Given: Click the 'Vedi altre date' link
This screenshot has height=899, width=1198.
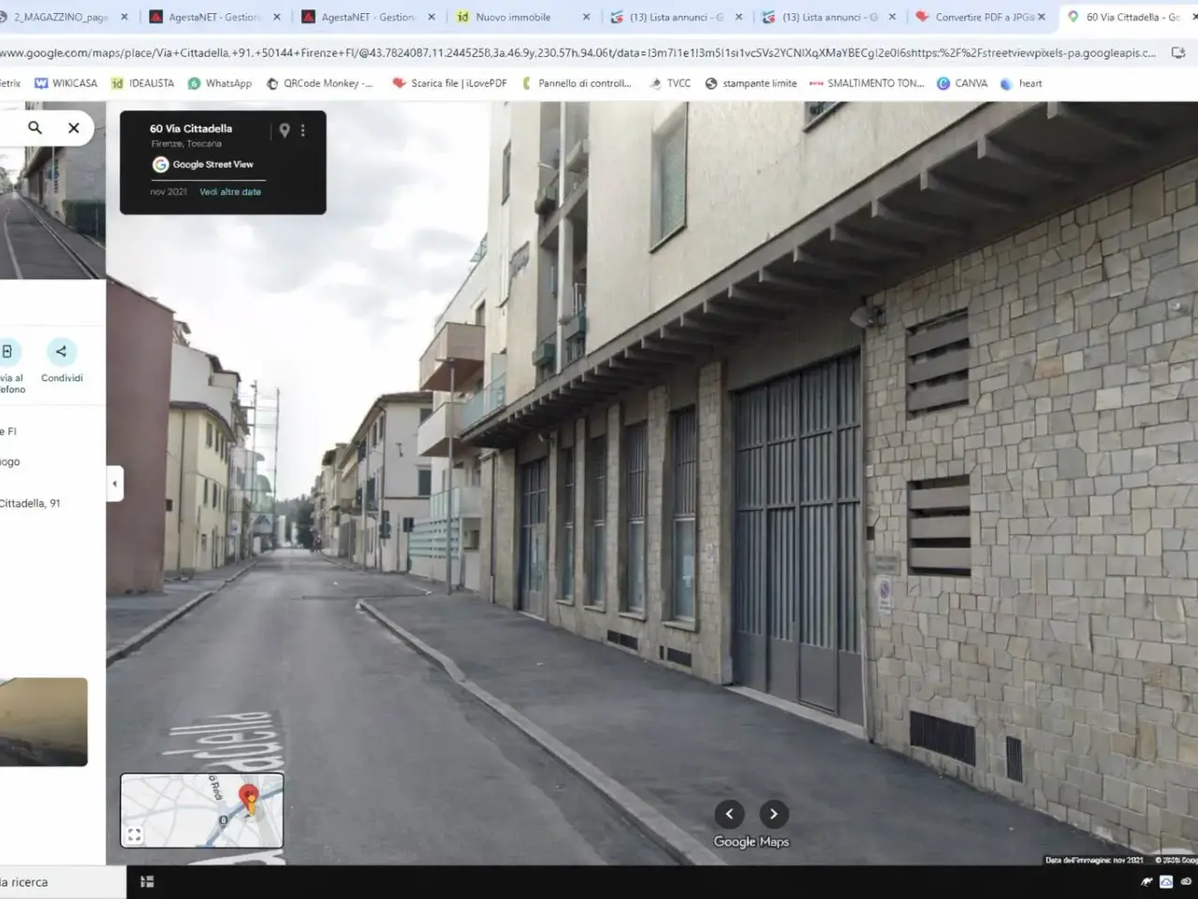Looking at the screenshot, I should [x=230, y=192].
